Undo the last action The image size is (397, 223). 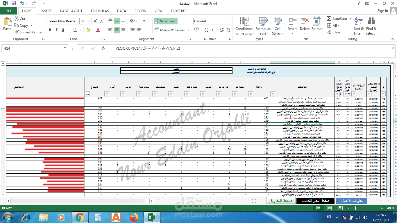tap(22, 3)
